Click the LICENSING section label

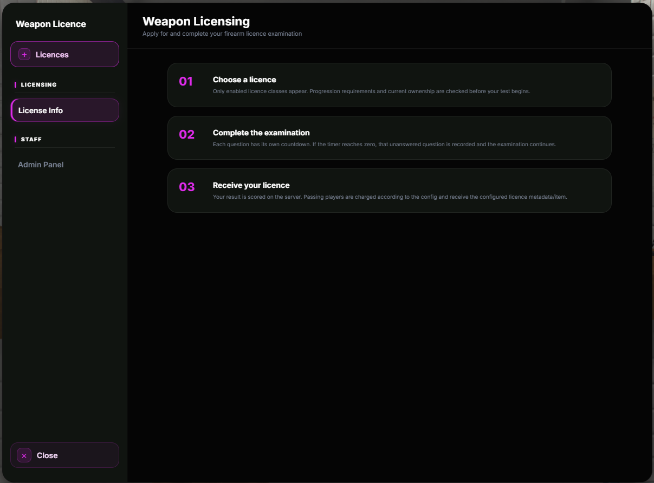pyautogui.click(x=39, y=84)
